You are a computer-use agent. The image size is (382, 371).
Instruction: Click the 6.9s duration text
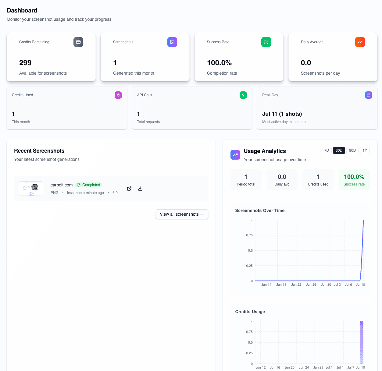tap(116, 193)
